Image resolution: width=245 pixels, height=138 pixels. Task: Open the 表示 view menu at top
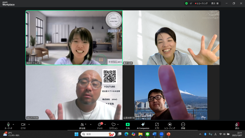click(214, 3)
